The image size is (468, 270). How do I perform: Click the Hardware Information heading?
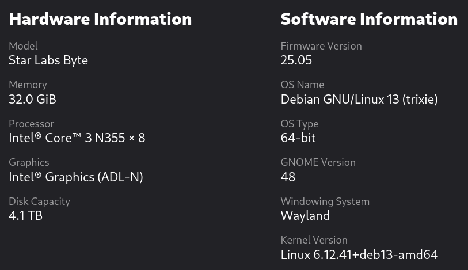[x=100, y=19]
